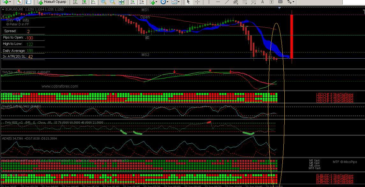365x187 pixels.
Task: Click the chart shift marker triangle at chart top
Action: tap(279, 8)
